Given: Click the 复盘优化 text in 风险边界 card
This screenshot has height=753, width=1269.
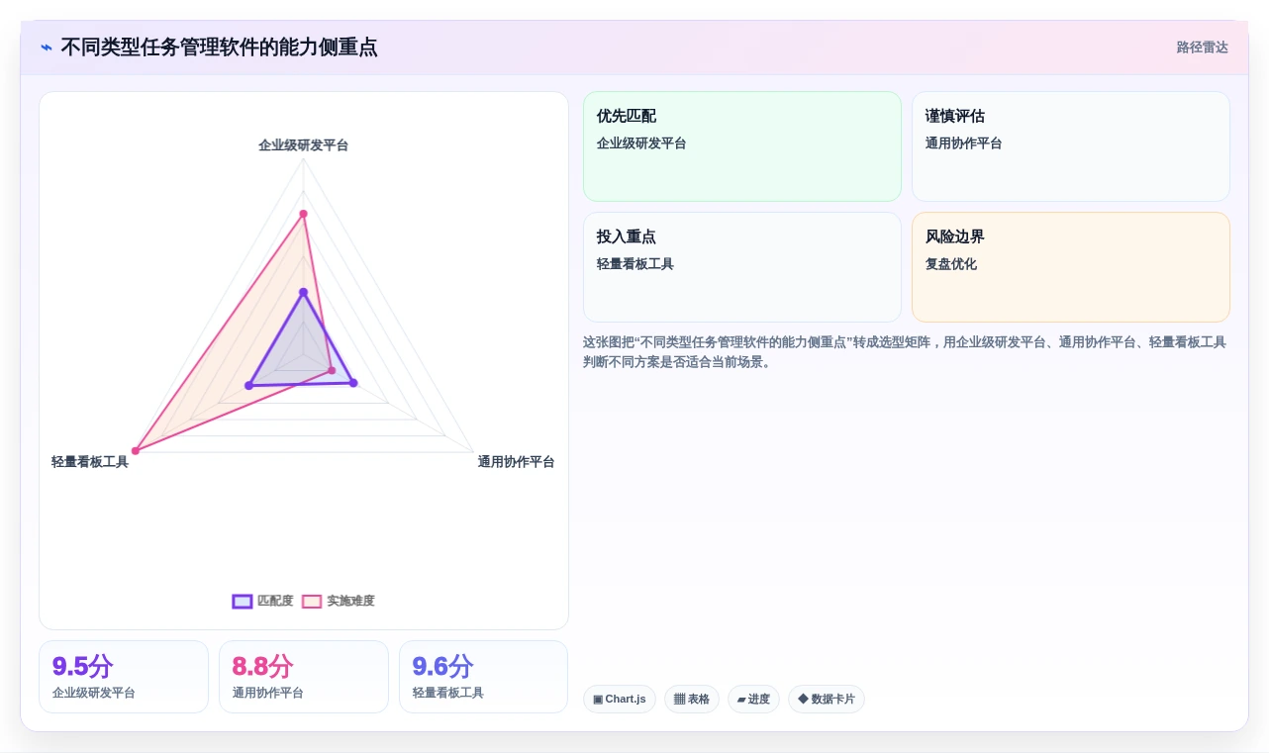Looking at the screenshot, I should click(951, 264).
